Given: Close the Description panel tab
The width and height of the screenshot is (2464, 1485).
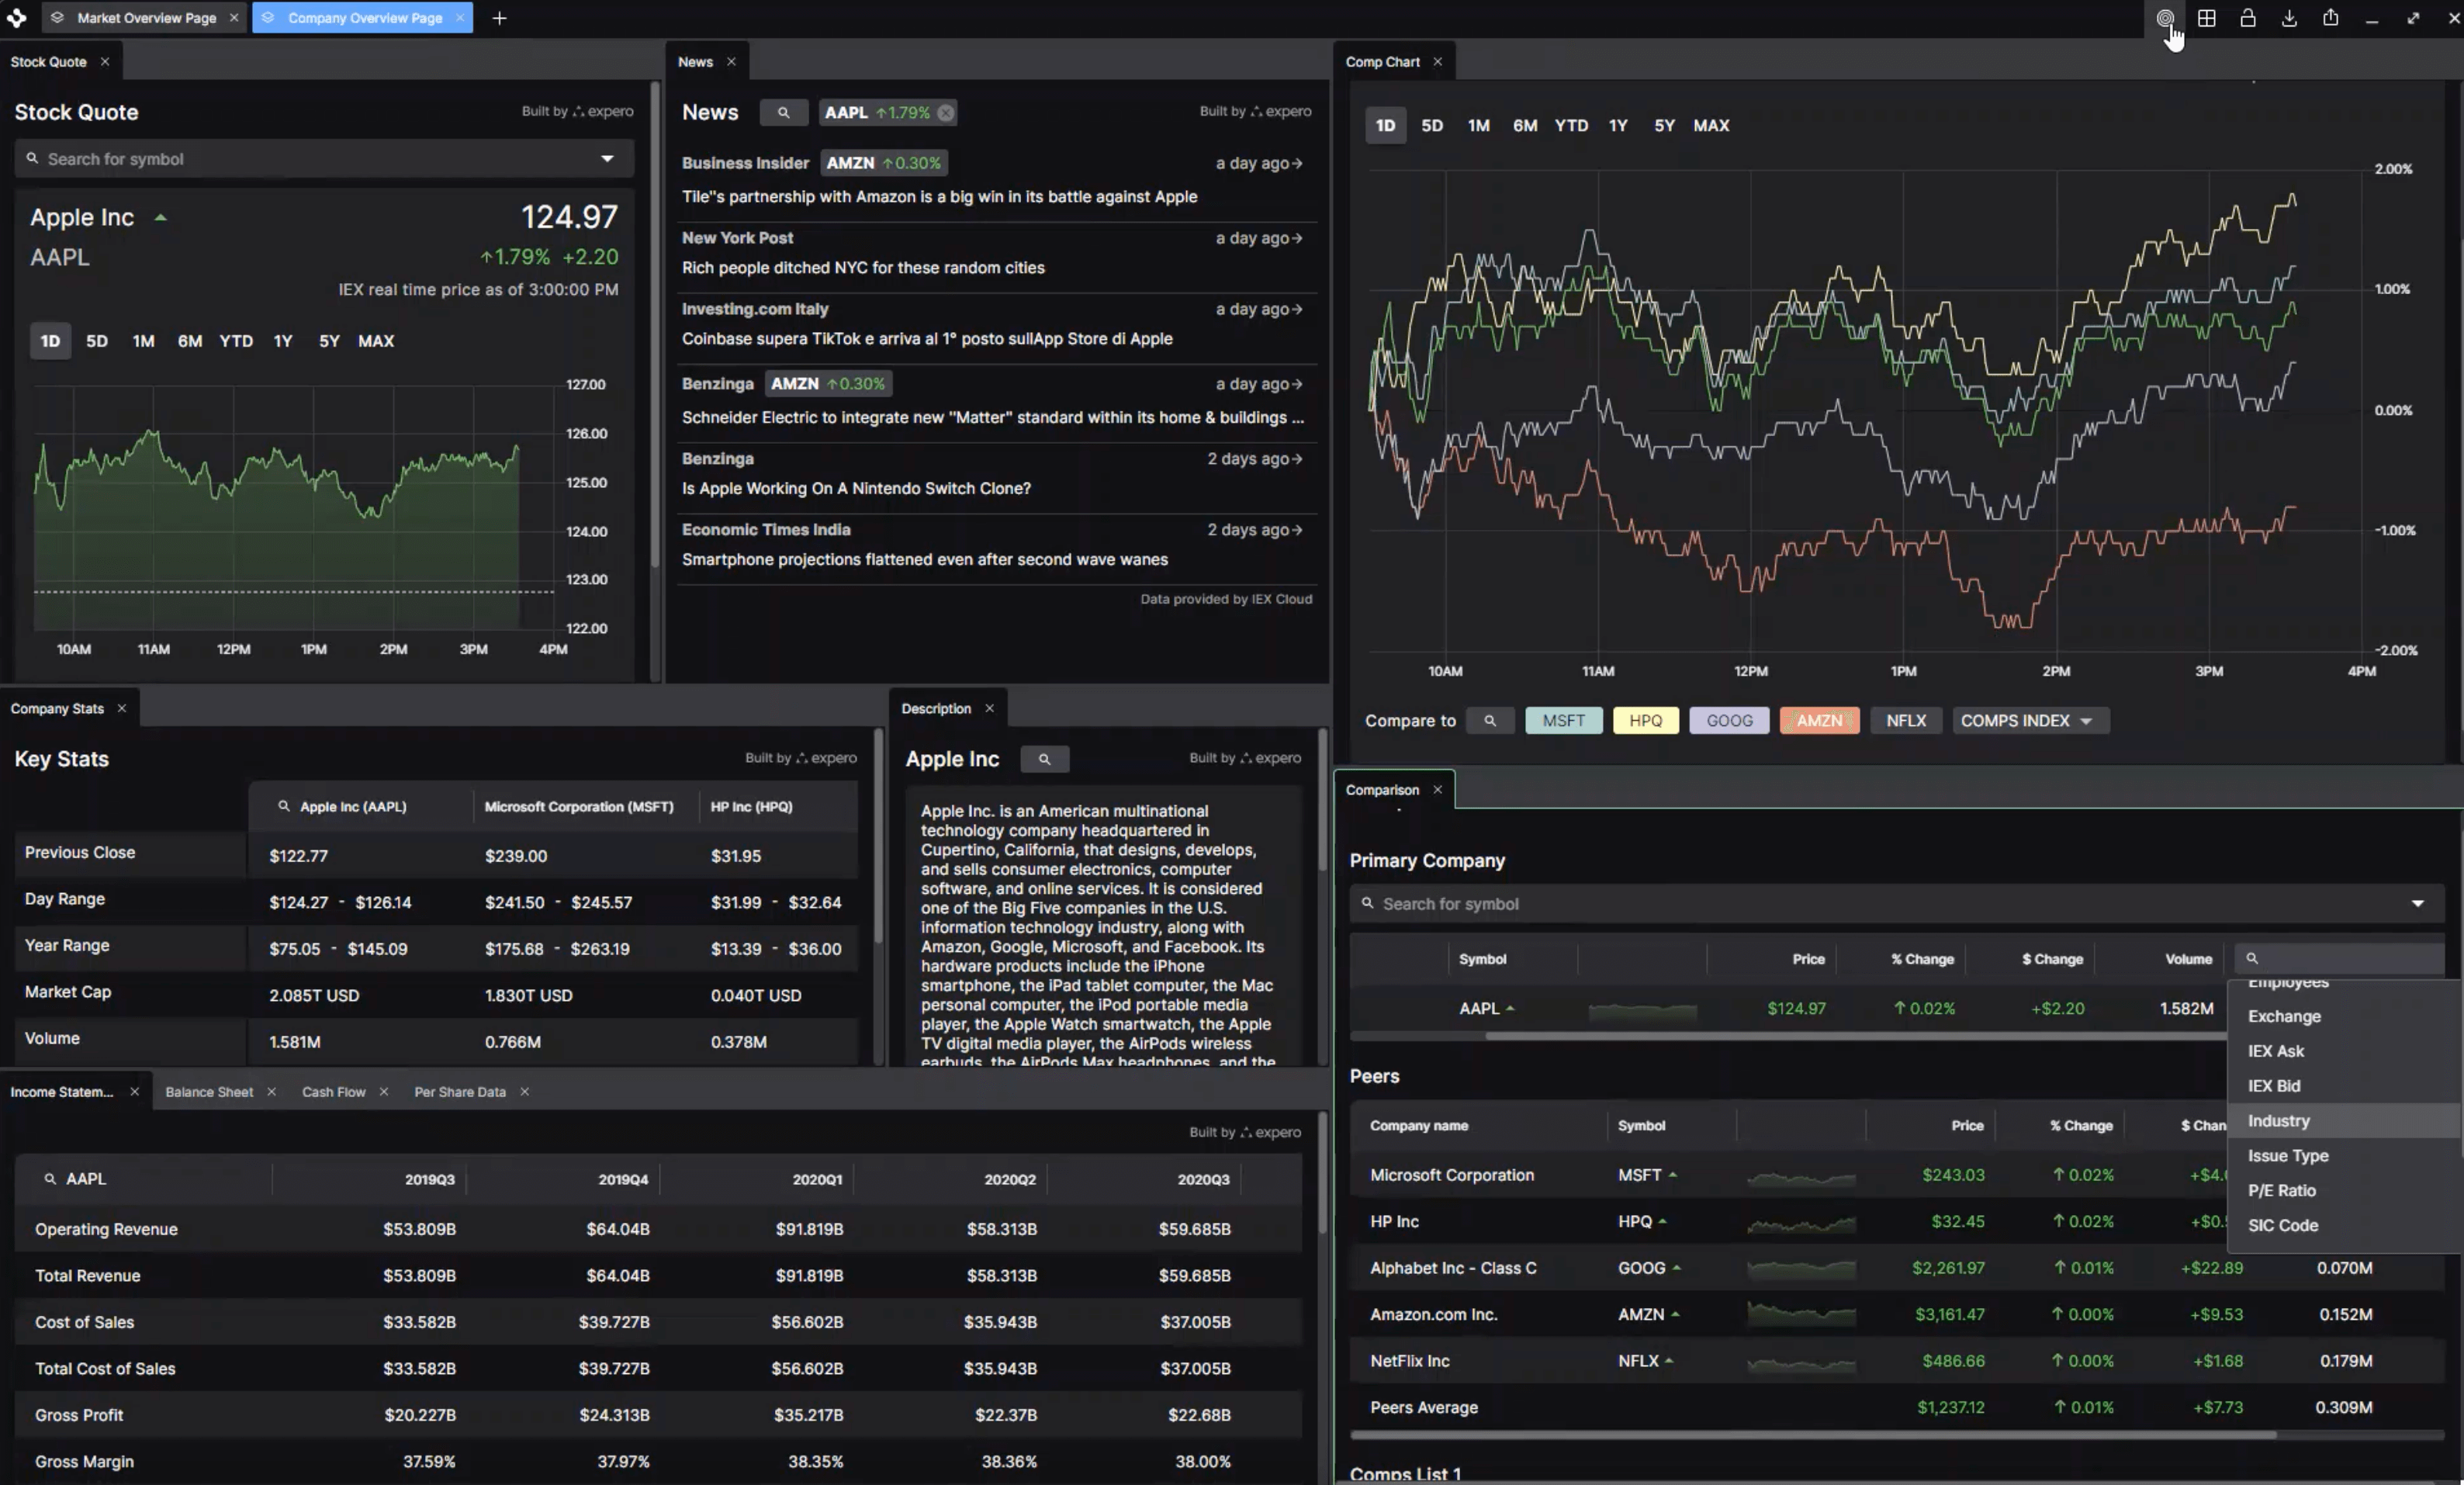Looking at the screenshot, I should [989, 708].
